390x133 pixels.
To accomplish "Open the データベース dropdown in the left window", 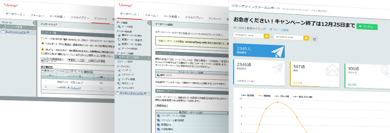I will 15,15.
